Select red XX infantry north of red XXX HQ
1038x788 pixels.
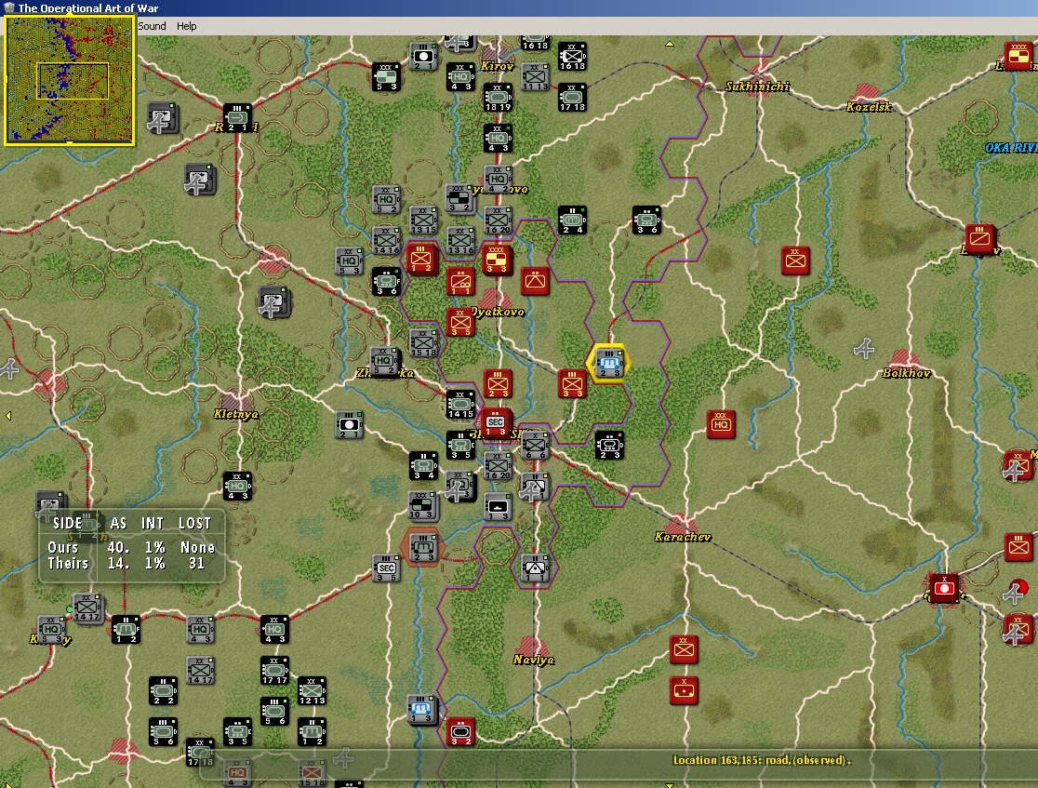pyautogui.click(x=796, y=260)
